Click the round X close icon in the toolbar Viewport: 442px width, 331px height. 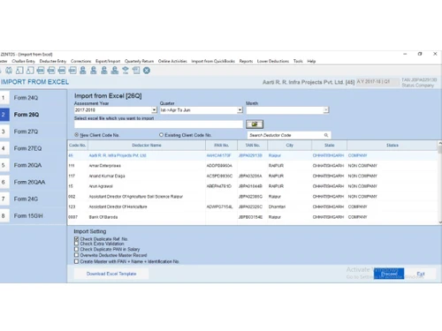coord(147,71)
